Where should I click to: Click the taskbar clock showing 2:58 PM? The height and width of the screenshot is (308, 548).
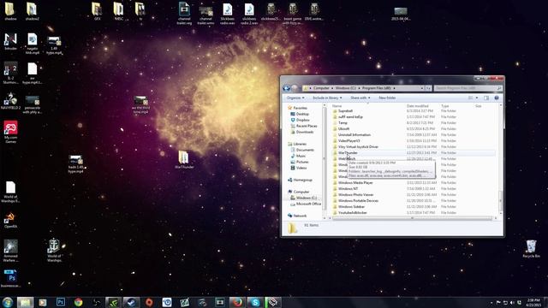[x=533, y=302]
